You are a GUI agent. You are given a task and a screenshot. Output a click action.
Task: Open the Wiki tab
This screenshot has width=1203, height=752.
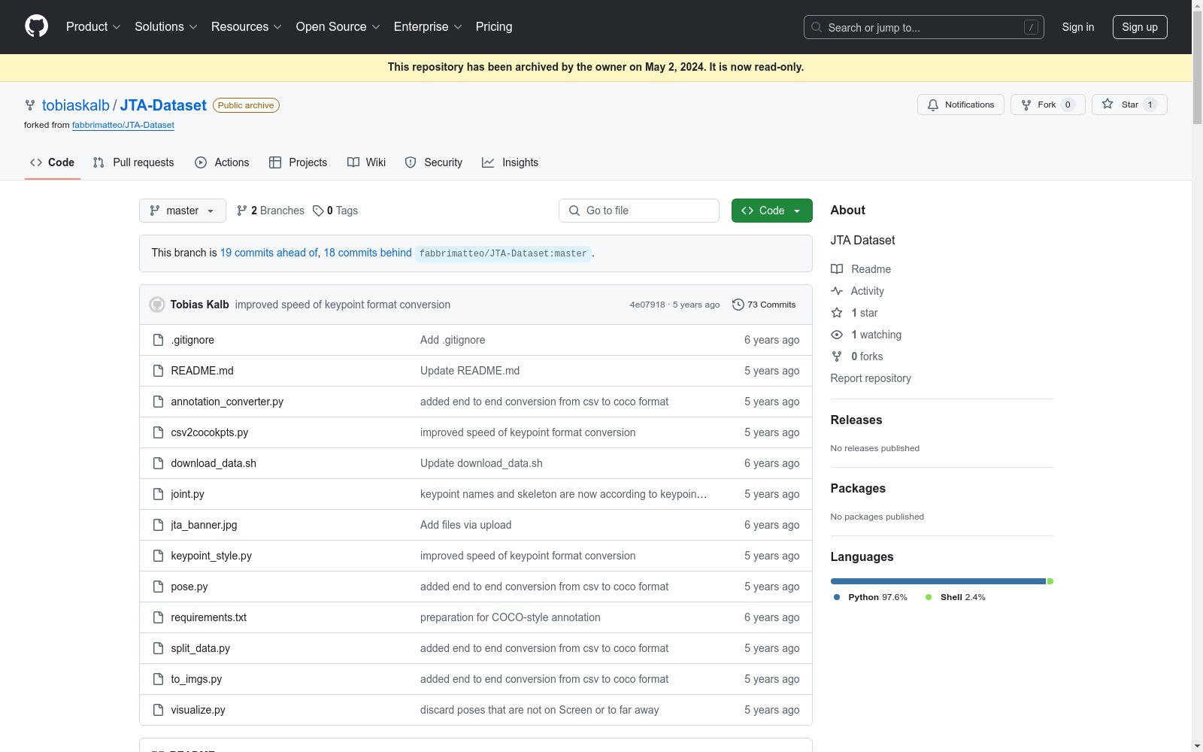[x=367, y=162]
